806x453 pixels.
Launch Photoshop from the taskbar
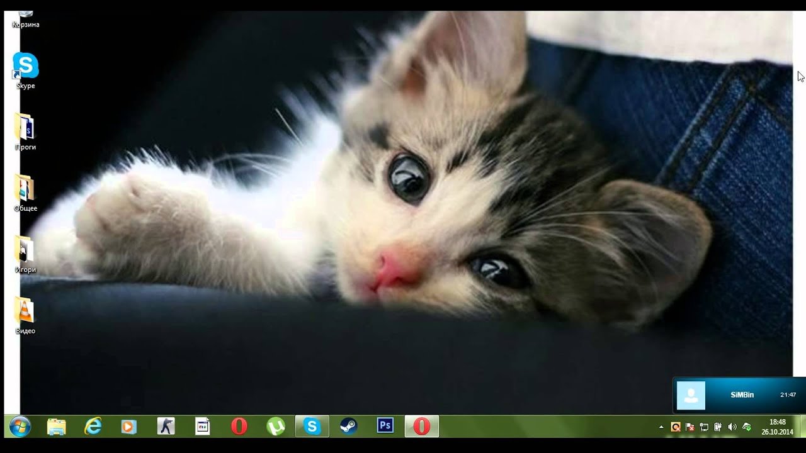pos(385,427)
